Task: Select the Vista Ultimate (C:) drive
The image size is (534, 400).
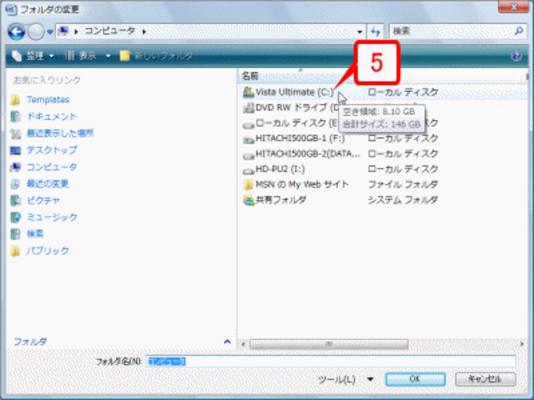Action: tap(288, 93)
